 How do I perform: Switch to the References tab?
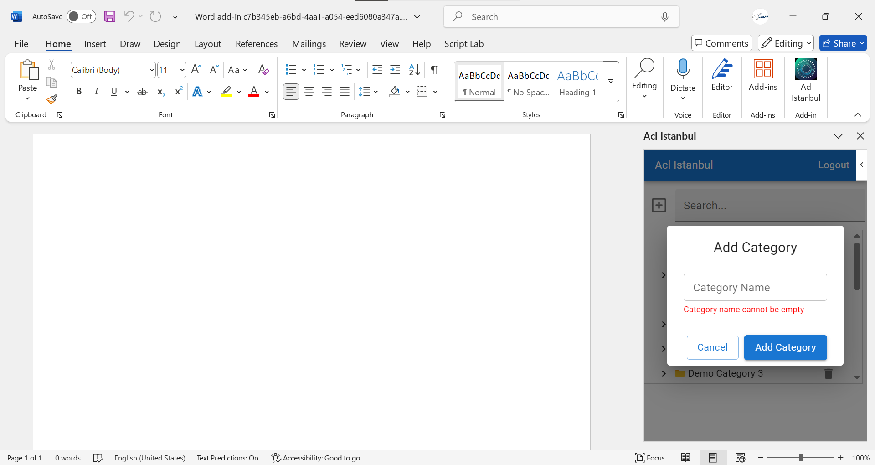[x=256, y=44]
